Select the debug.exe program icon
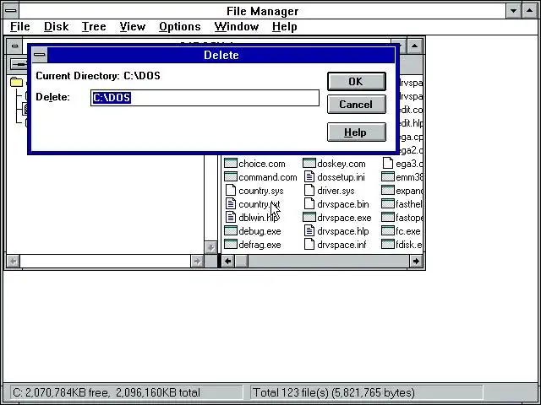This screenshot has height=405, width=541. pyautogui.click(x=231, y=230)
